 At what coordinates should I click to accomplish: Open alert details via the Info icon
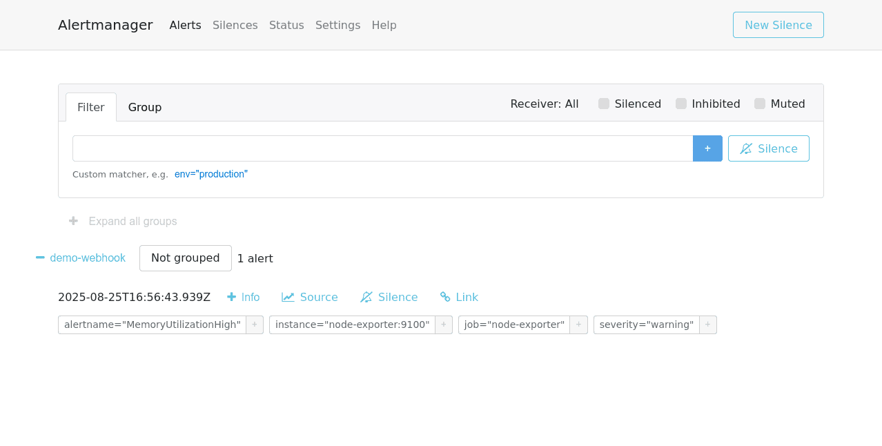[243, 297]
